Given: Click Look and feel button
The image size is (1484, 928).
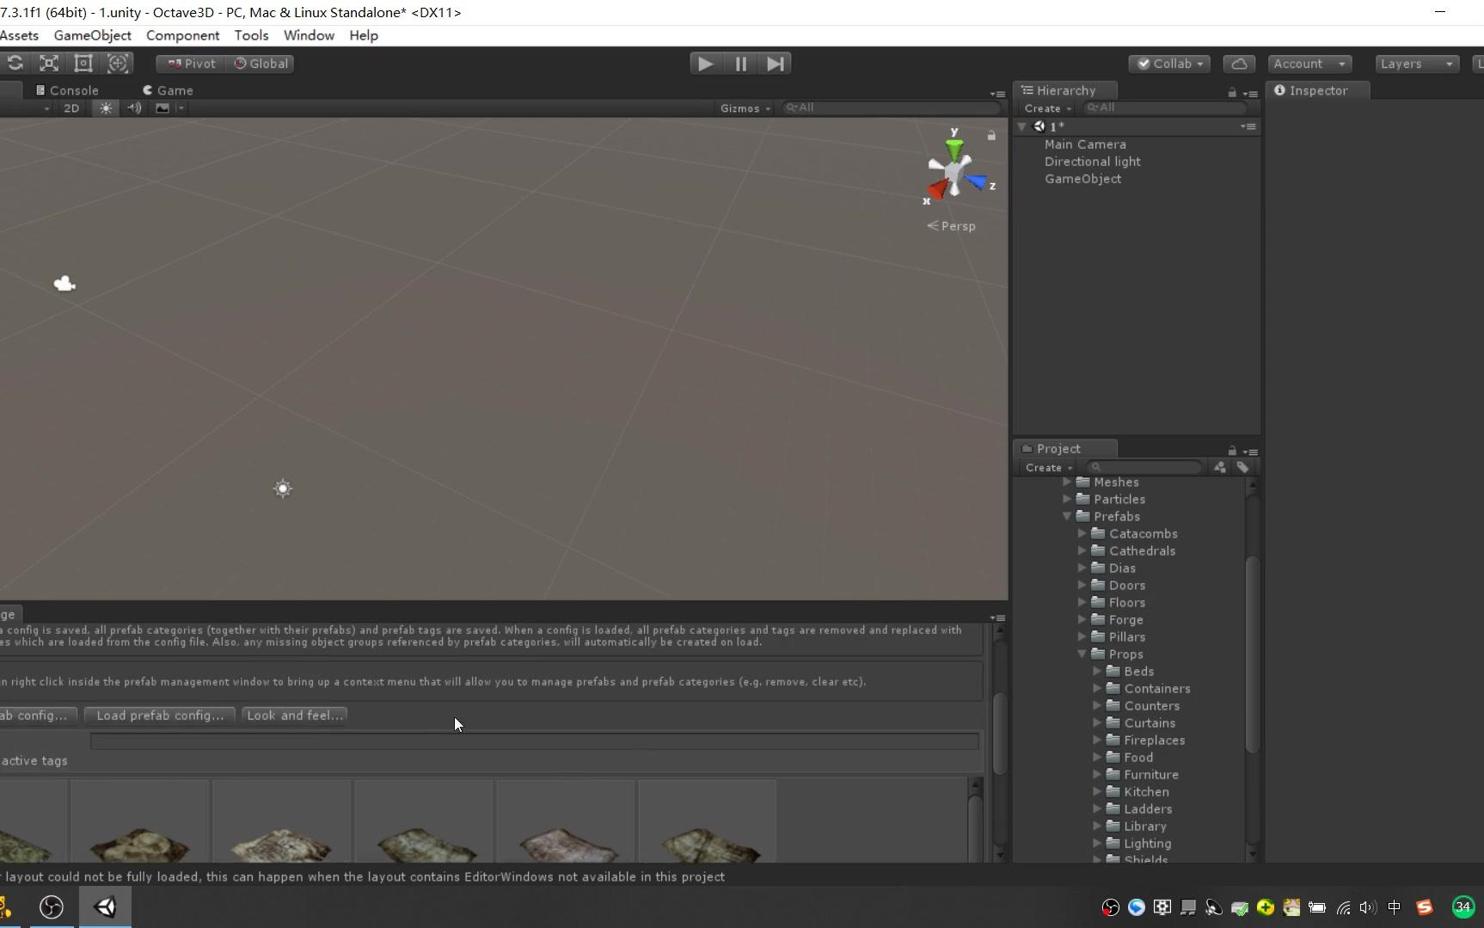Looking at the screenshot, I should (x=295, y=716).
